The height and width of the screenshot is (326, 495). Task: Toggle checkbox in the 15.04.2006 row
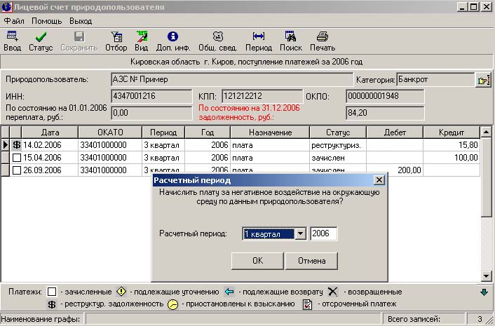tap(17, 158)
